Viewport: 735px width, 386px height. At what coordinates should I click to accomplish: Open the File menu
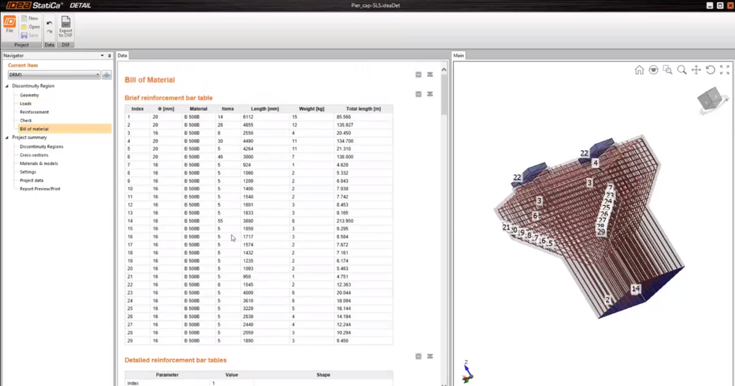pos(9,25)
